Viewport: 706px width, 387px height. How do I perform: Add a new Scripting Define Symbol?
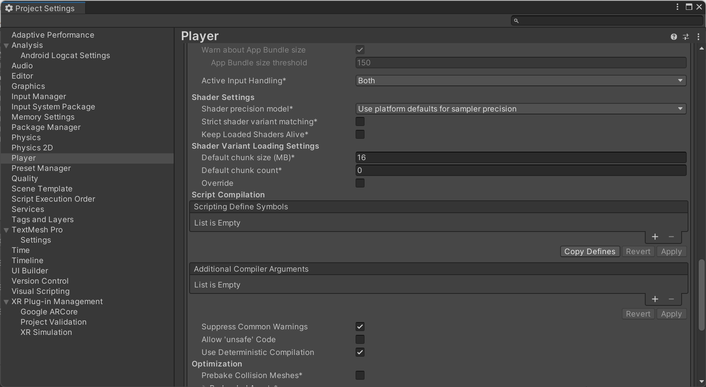point(655,237)
